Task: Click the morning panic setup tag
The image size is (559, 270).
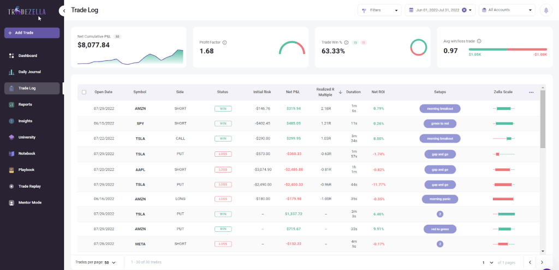Action: (x=439, y=199)
